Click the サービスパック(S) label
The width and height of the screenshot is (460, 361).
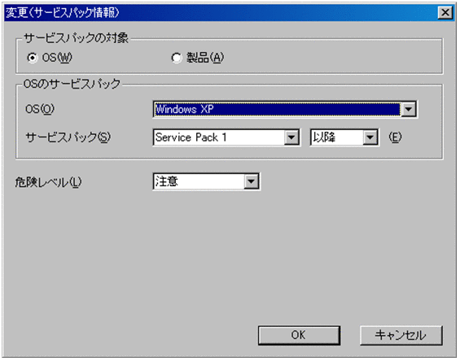point(68,137)
